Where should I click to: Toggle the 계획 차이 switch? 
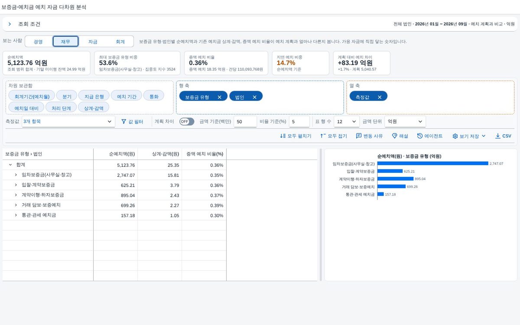tap(187, 122)
